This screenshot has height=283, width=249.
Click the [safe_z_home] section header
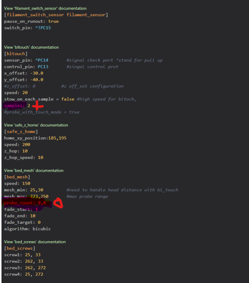(20, 131)
